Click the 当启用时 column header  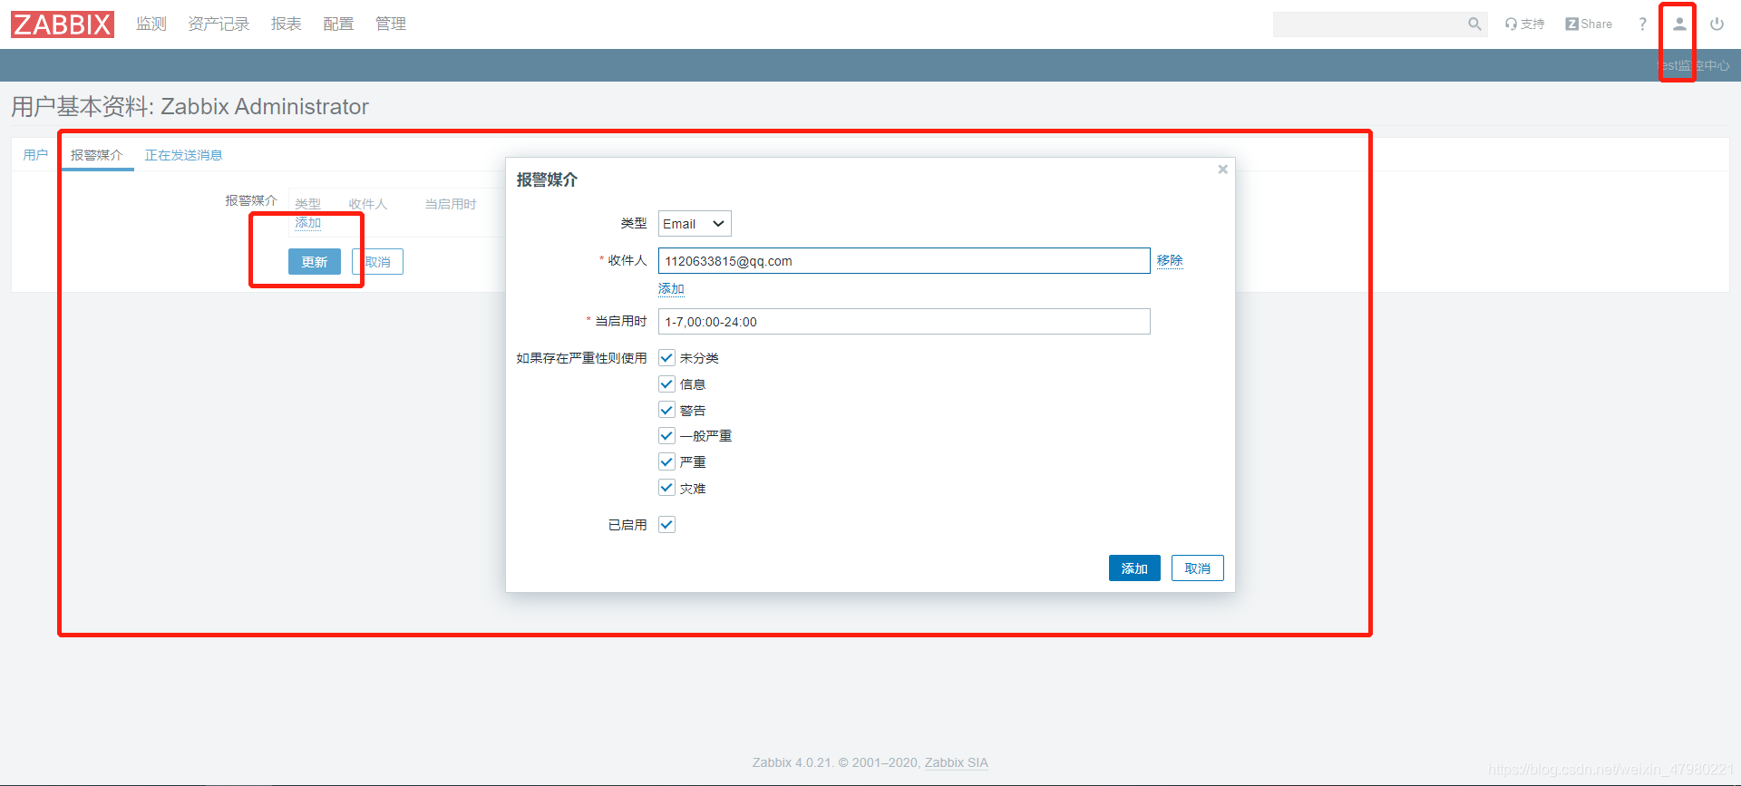(x=451, y=204)
